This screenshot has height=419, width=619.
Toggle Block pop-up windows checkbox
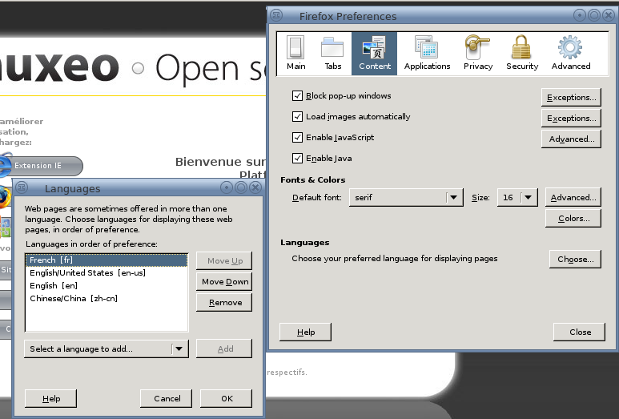297,95
